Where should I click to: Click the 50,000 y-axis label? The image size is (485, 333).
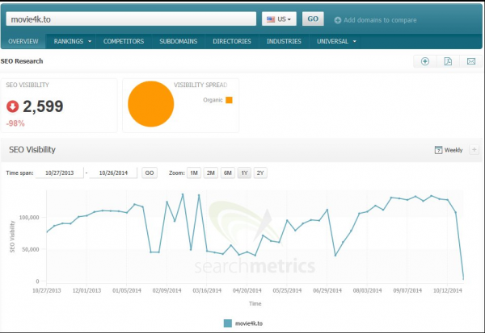pos(31,249)
